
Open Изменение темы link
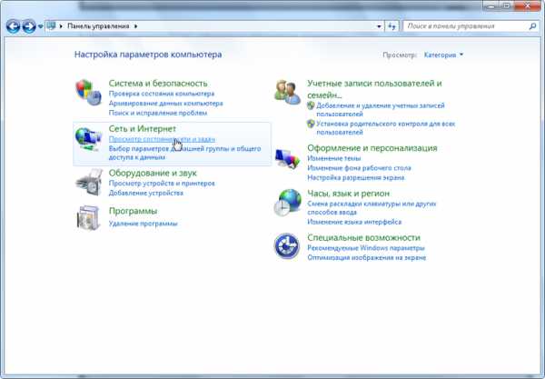334,158
